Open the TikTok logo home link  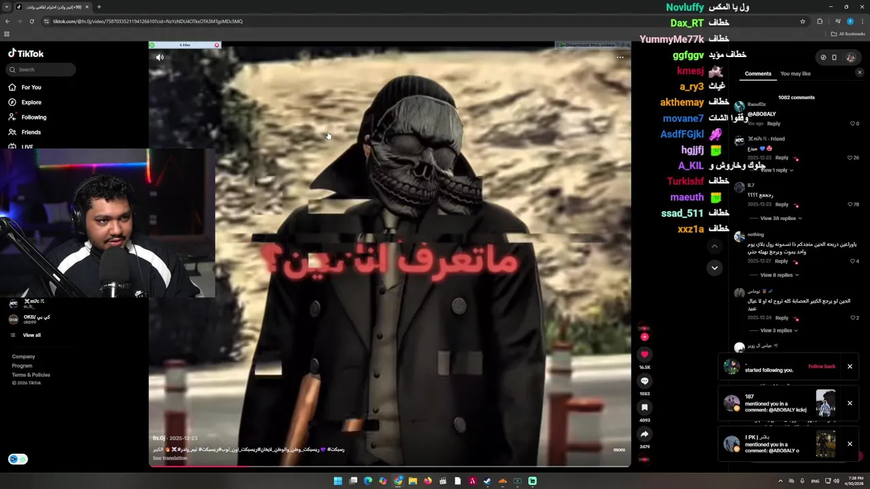[26, 54]
